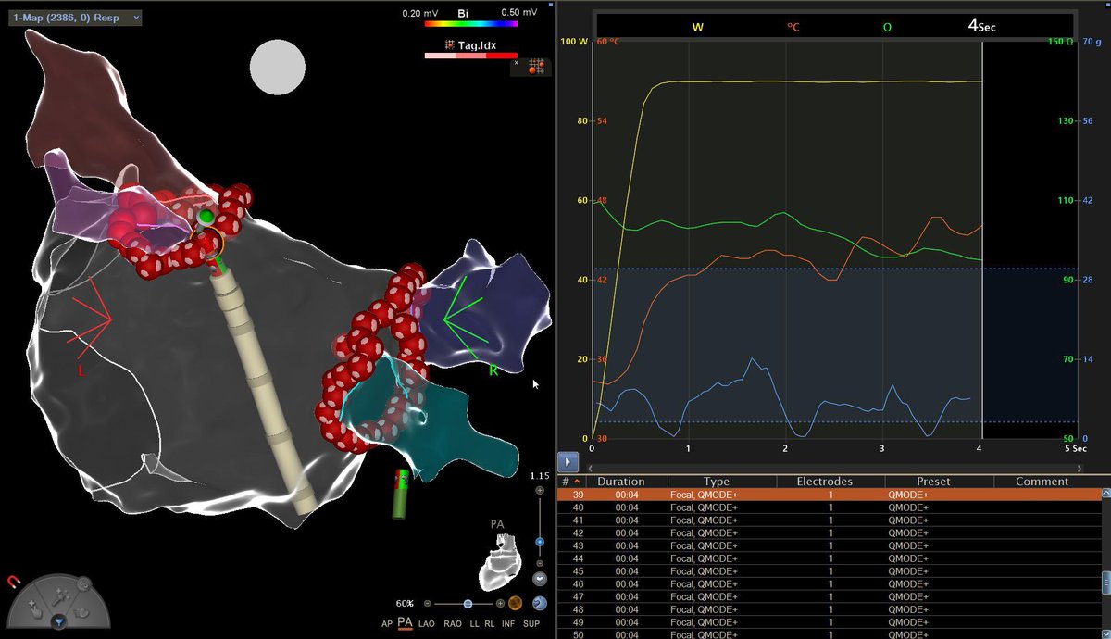Click the Bi voltage rainbow color bar

click(x=470, y=25)
